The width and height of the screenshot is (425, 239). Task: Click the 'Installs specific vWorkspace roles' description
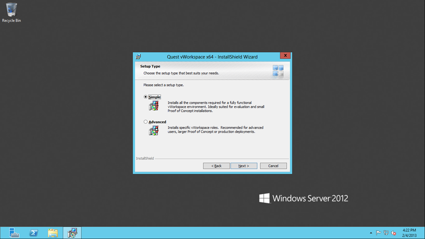tap(215, 130)
